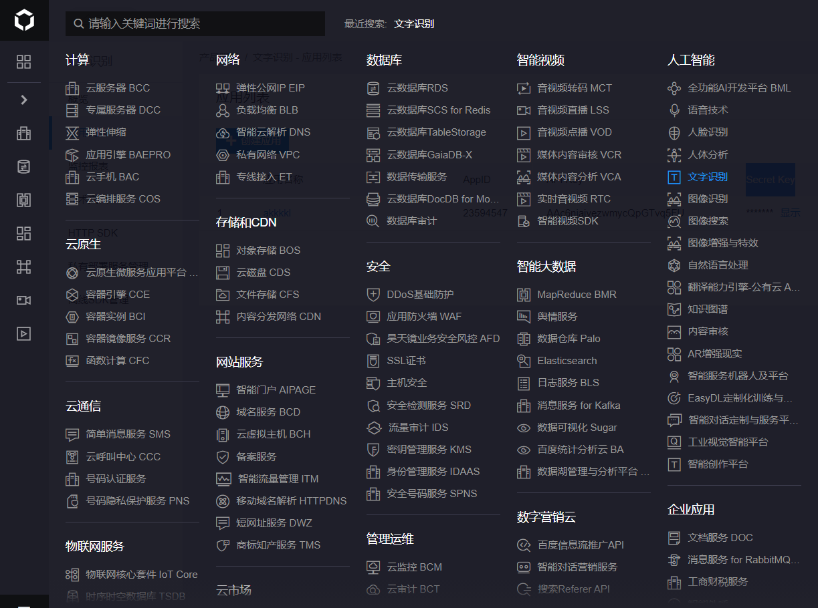
Task: Open 云数据库SCS for Redis
Action: coord(439,110)
